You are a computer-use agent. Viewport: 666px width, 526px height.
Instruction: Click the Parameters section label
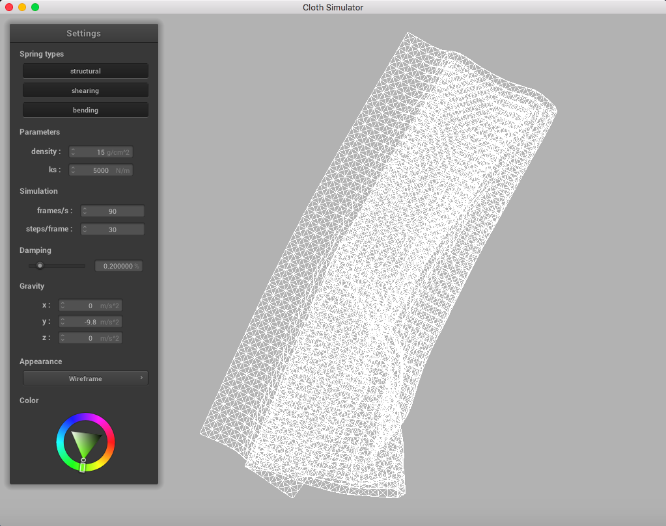[x=40, y=132]
